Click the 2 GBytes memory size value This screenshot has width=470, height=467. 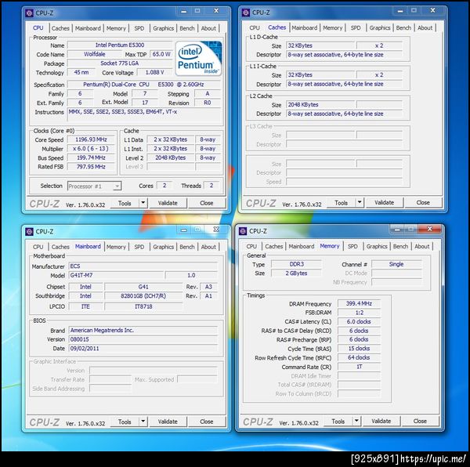coord(296,273)
